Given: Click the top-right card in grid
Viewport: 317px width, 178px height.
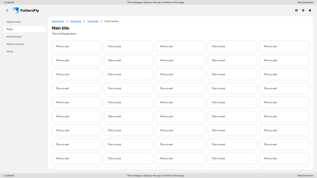Looking at the screenshot, I should (284, 46).
